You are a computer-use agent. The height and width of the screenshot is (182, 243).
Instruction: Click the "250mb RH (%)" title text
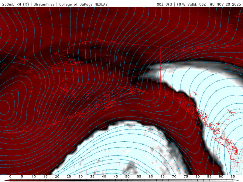pos(15,4)
